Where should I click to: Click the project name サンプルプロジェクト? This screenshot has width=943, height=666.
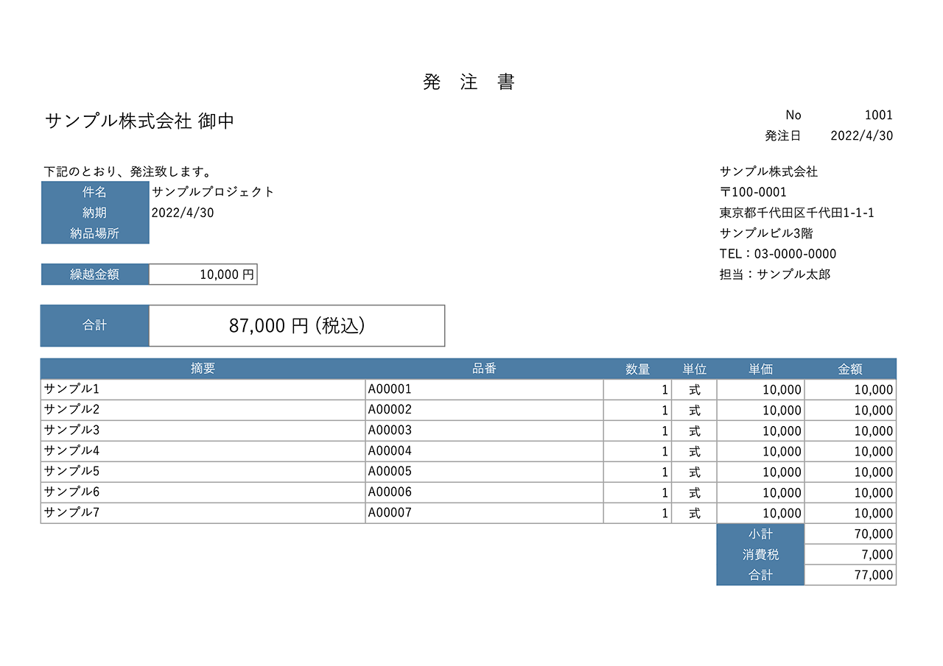coord(213,192)
